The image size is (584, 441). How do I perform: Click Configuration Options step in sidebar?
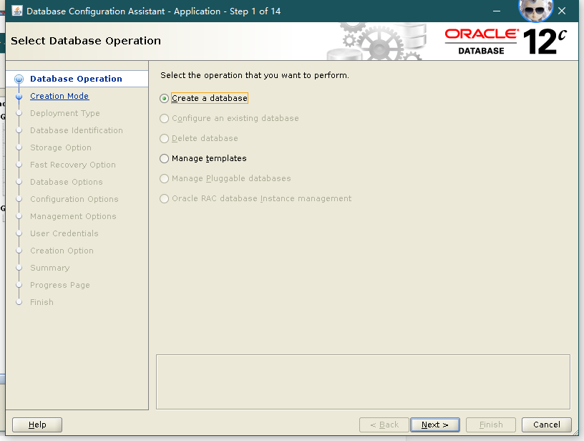(74, 199)
